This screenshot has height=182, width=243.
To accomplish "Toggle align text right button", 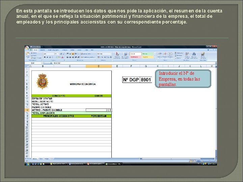I will pos(73,57).
